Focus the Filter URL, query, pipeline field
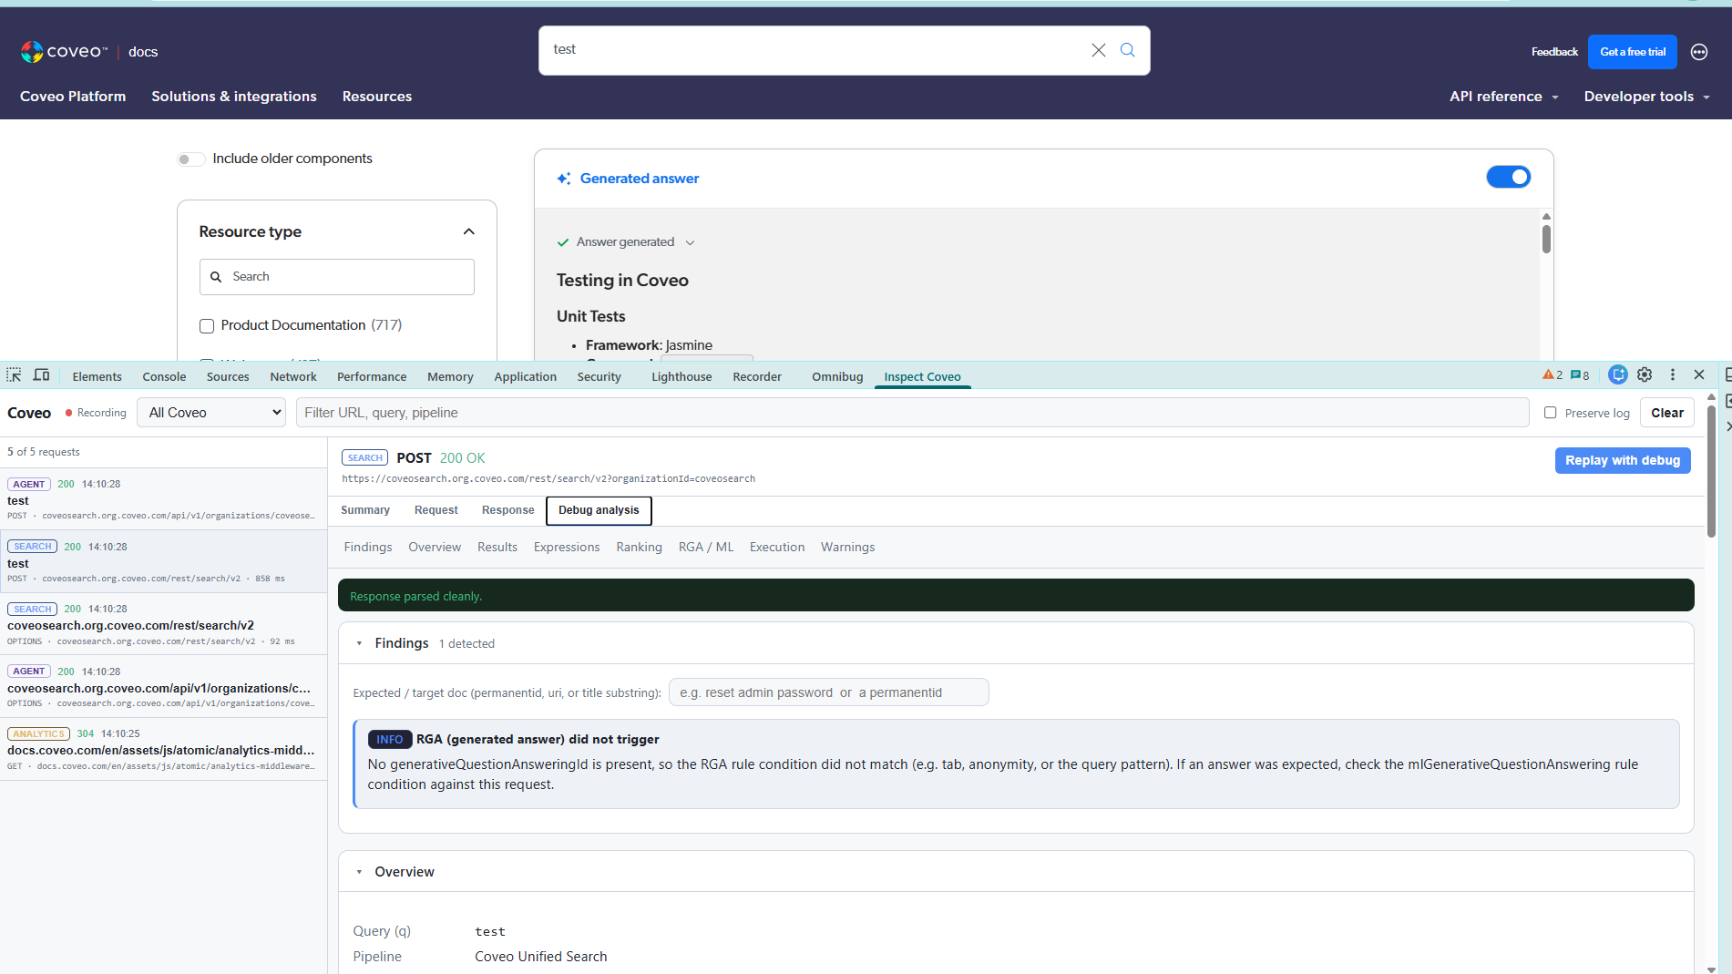 coord(912,413)
